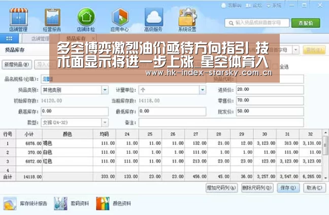Click the 增加尺码列 button

coord(221,188)
